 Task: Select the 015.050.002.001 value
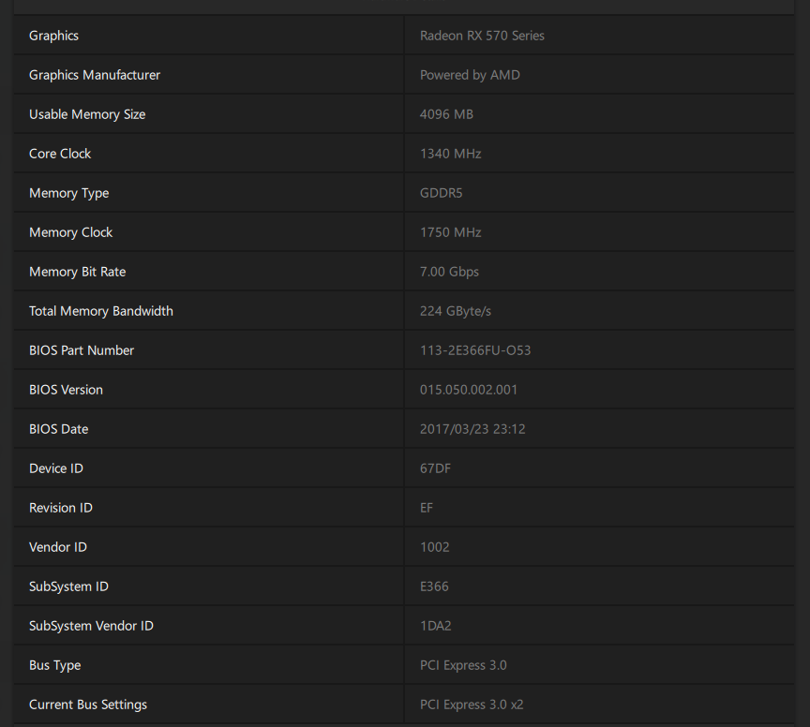tap(469, 390)
